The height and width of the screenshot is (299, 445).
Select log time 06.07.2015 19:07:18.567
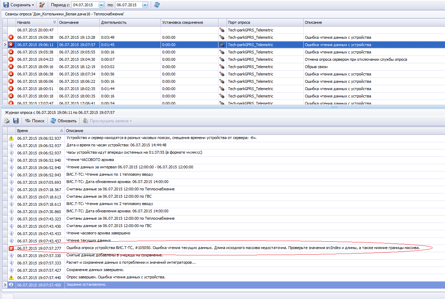click(39, 189)
